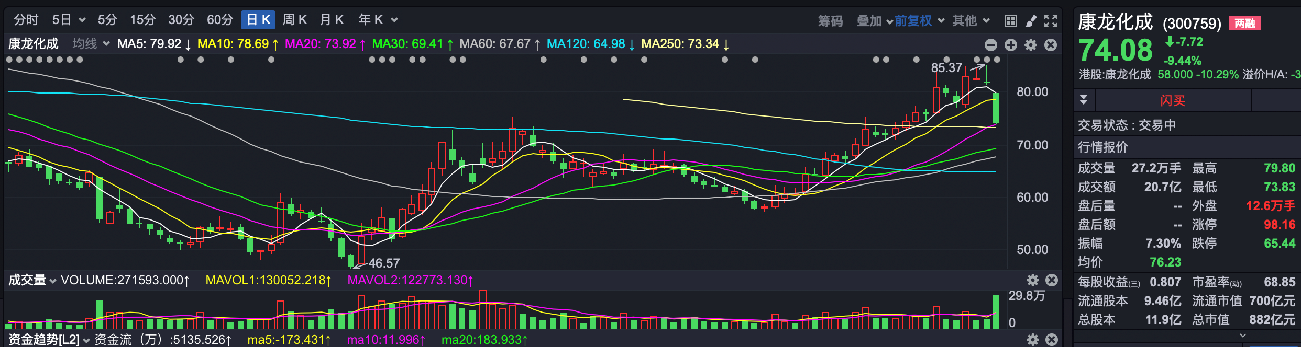The height and width of the screenshot is (347, 1301).
Task: Click the 港股:康龙化成 H-share link
Action: 1115,74
